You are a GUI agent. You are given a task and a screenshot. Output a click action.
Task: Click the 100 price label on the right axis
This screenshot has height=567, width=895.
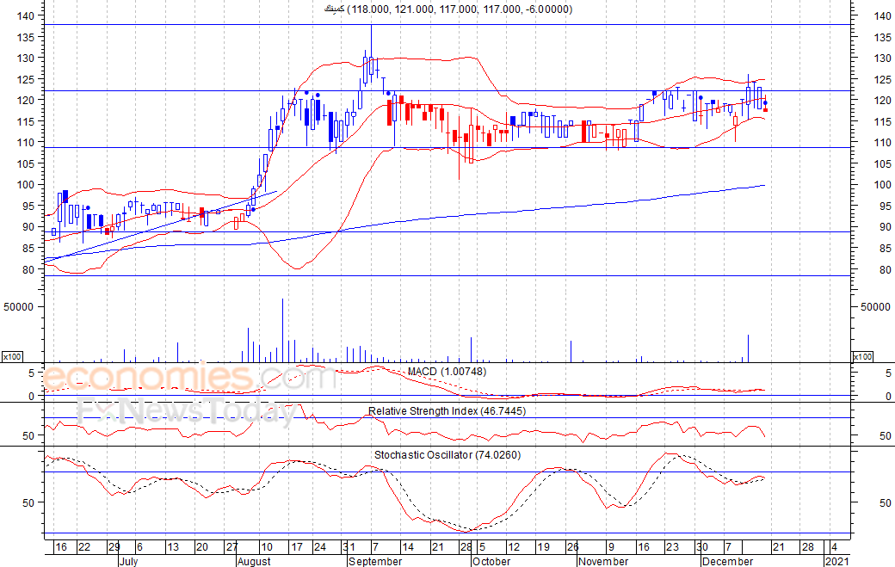(882, 185)
